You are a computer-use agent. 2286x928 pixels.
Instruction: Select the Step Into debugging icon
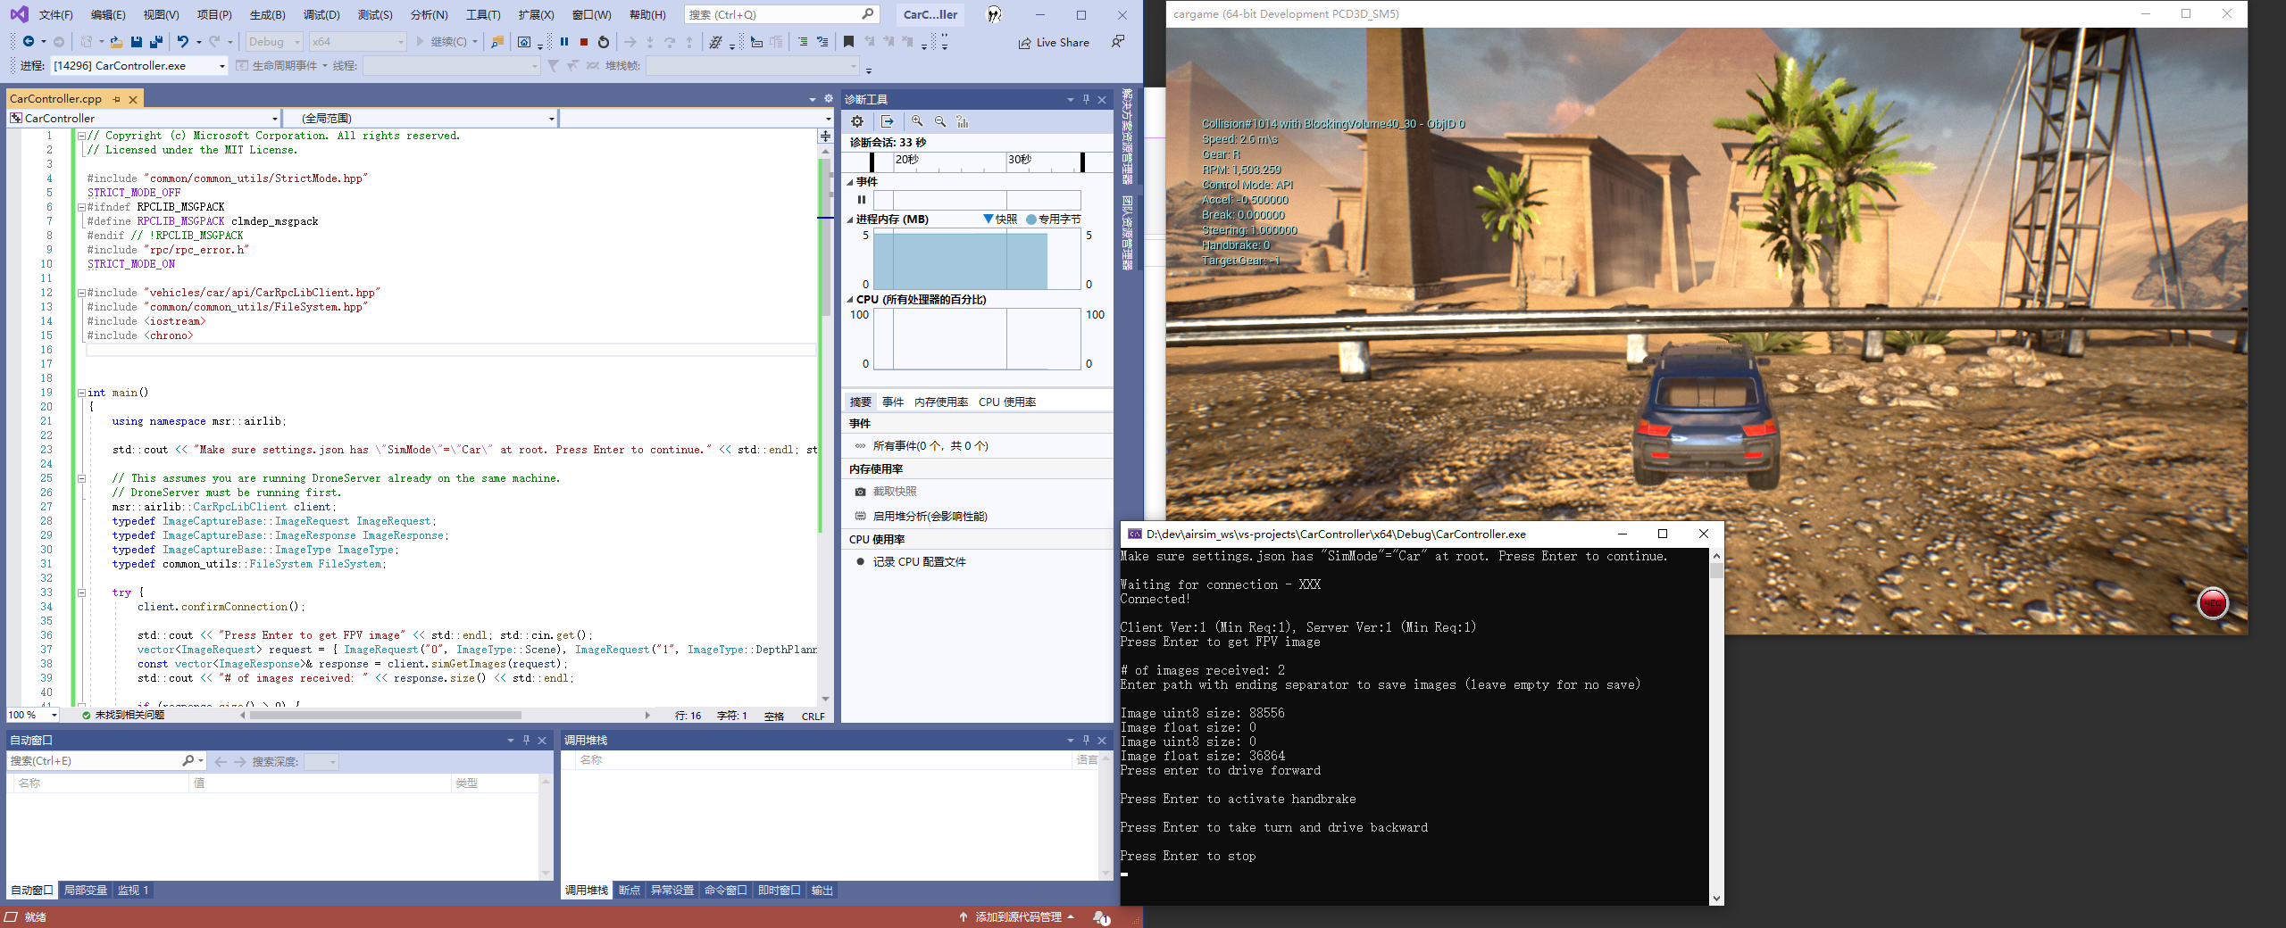650,41
